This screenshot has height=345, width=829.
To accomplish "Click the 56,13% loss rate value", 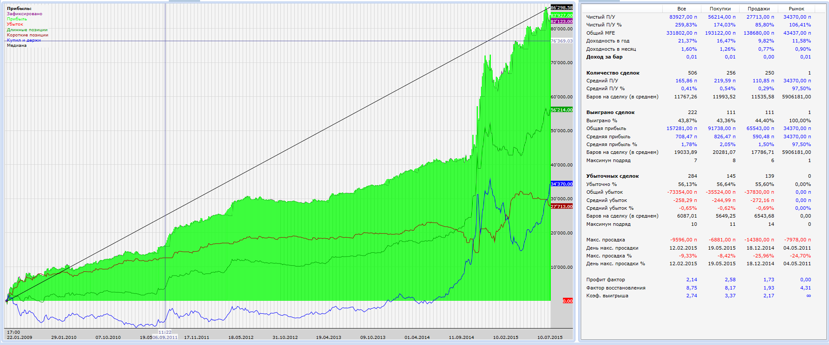I will click(688, 184).
